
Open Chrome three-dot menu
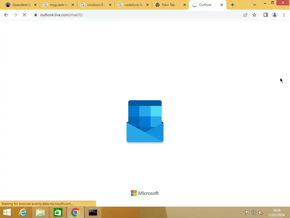click(x=284, y=15)
